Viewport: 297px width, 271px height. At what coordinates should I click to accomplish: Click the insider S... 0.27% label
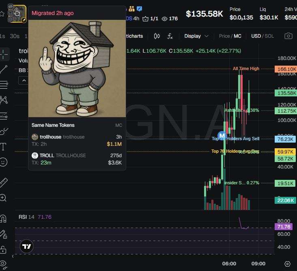coord(242,183)
